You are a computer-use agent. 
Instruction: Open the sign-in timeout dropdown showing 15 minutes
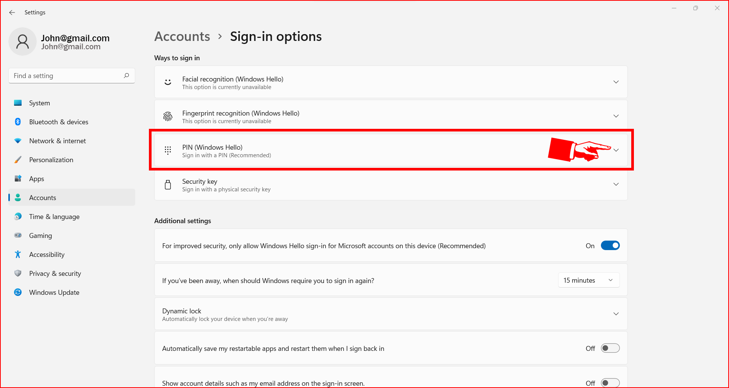click(x=588, y=280)
